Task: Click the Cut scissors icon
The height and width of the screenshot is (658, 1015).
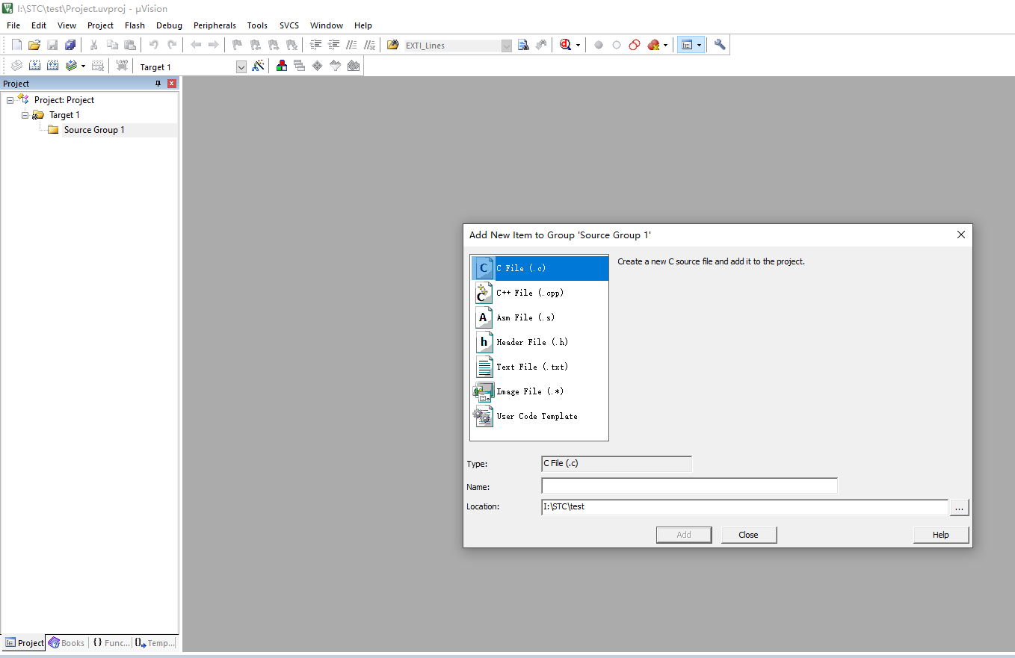Action: point(94,45)
